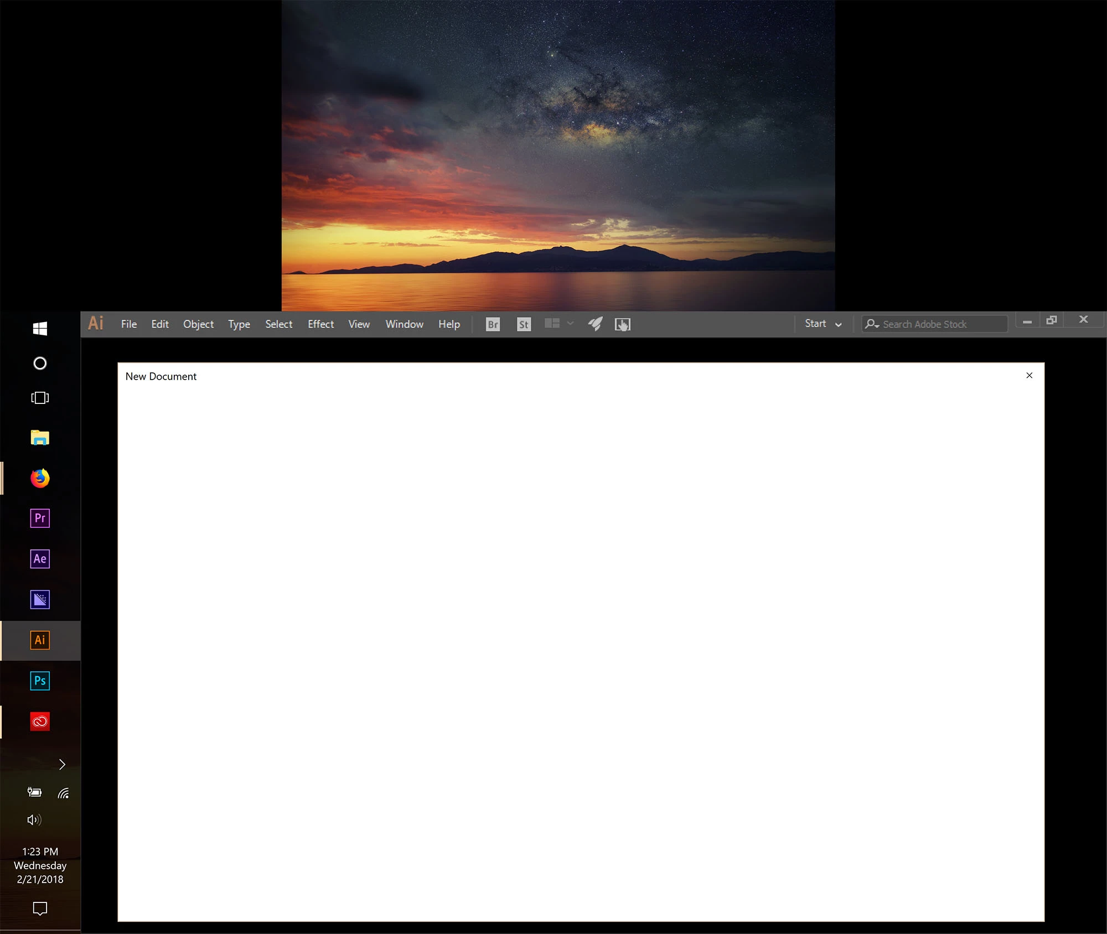The height and width of the screenshot is (934, 1107).
Task: Expand the Arrange Documents dropdown arrow
Action: click(570, 323)
